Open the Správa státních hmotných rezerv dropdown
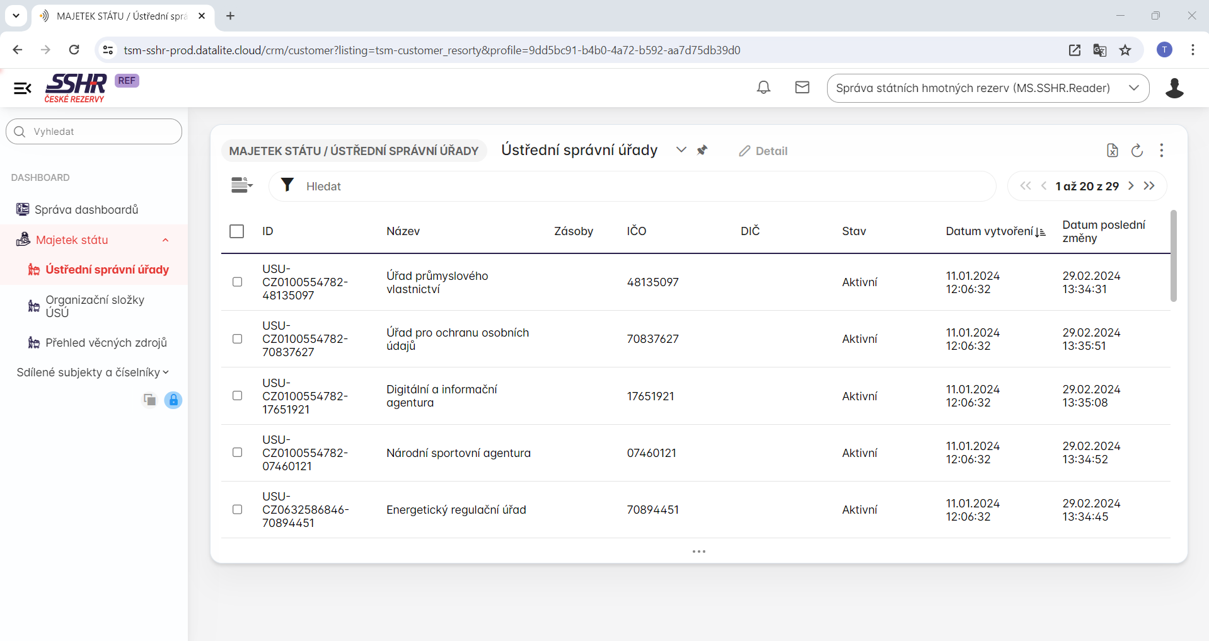Image resolution: width=1209 pixels, height=641 pixels. pyautogui.click(x=987, y=88)
